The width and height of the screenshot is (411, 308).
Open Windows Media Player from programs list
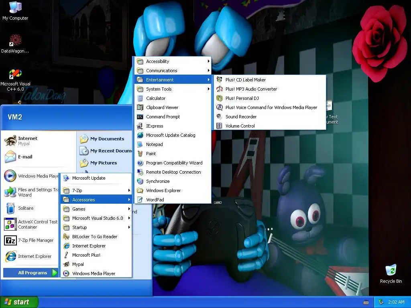(x=96, y=274)
